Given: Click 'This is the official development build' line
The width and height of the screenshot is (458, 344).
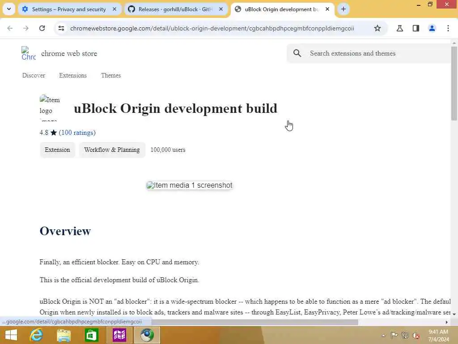Looking at the screenshot, I should pyautogui.click(x=119, y=280).
